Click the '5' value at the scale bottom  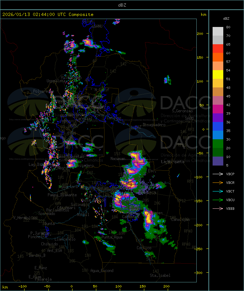[227, 165]
